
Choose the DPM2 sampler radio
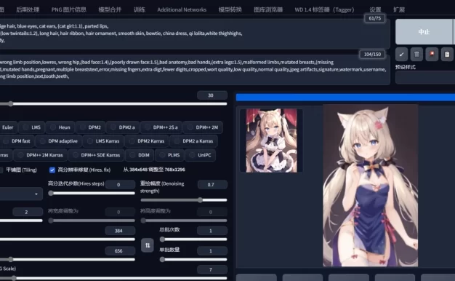90,127
